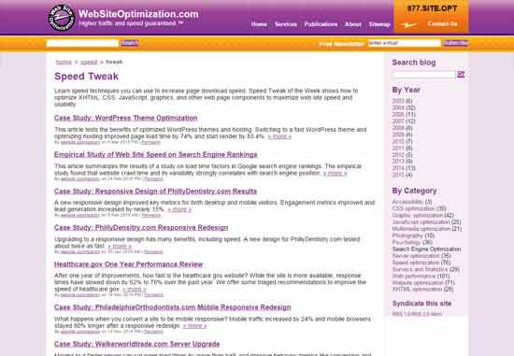Open Empirical Study of Web Site Speed article
The width and height of the screenshot is (514, 356).
click(x=156, y=155)
